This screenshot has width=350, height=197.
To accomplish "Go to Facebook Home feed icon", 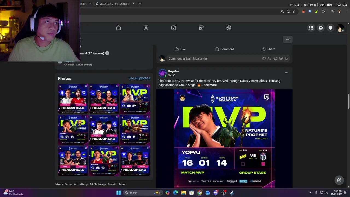I will point(118,28).
